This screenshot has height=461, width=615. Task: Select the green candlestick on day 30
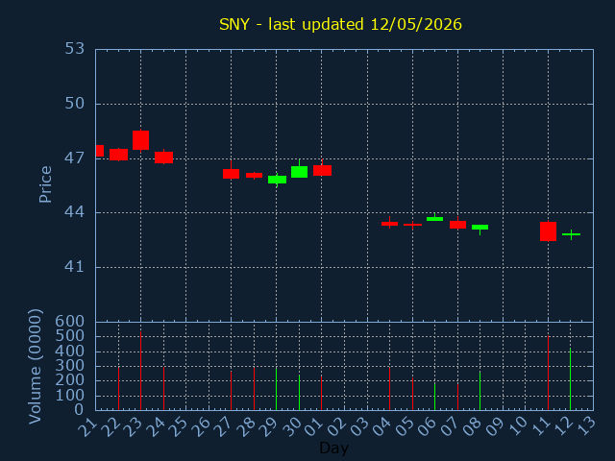299,171
